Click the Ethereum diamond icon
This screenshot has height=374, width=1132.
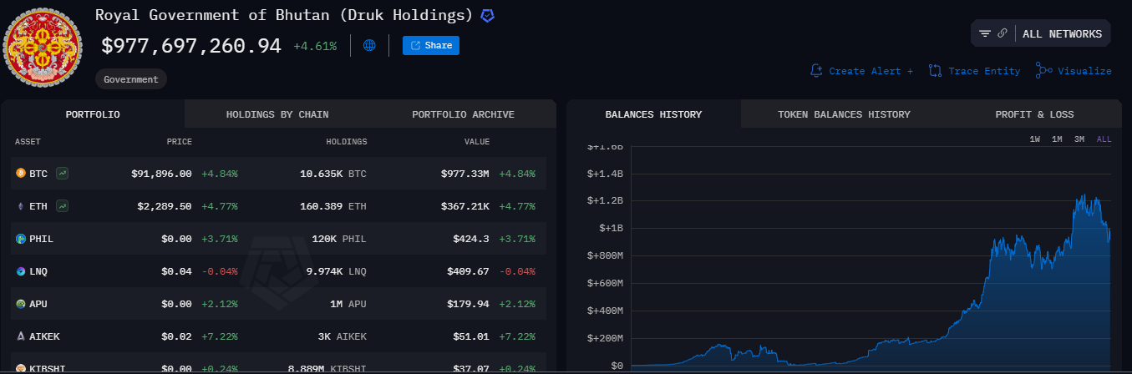21,205
